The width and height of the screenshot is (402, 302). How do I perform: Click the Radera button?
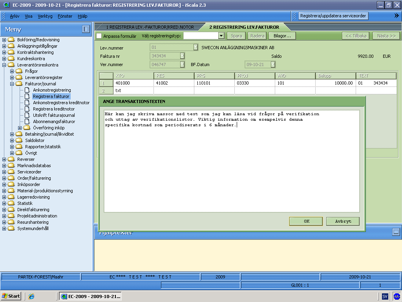click(x=257, y=36)
